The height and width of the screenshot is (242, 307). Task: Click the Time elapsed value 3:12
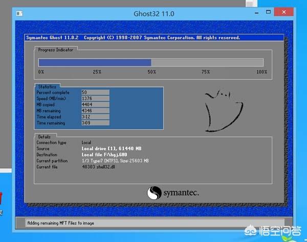pos(95,116)
